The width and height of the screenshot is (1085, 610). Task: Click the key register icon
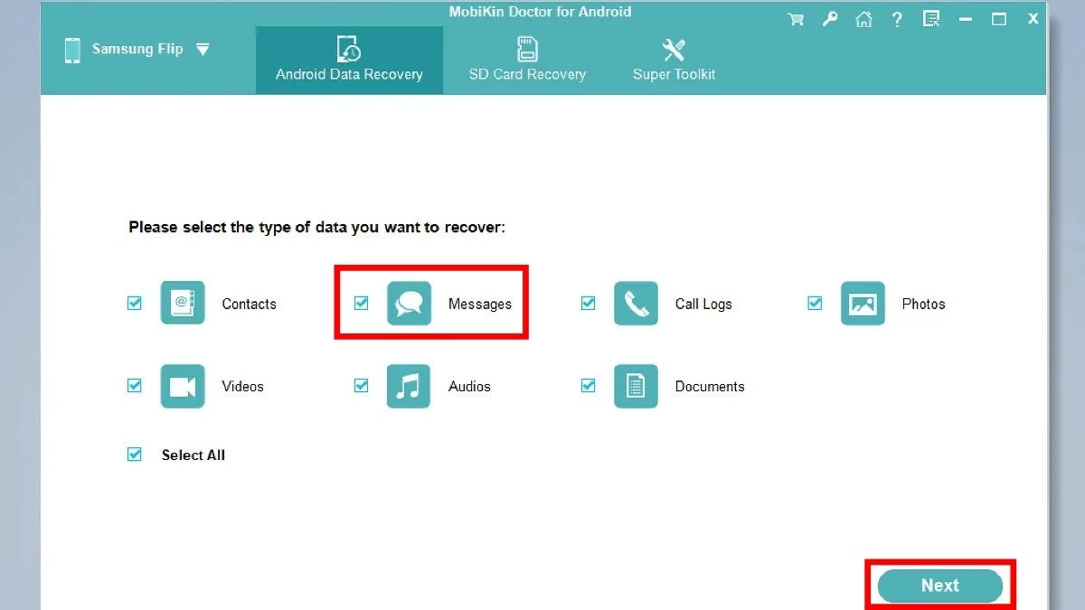[830, 19]
